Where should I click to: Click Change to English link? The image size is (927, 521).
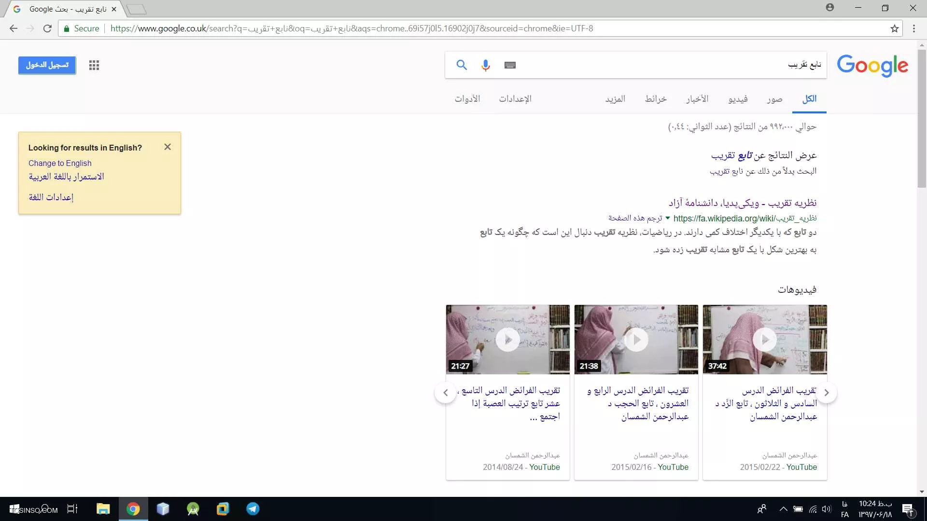[60, 163]
